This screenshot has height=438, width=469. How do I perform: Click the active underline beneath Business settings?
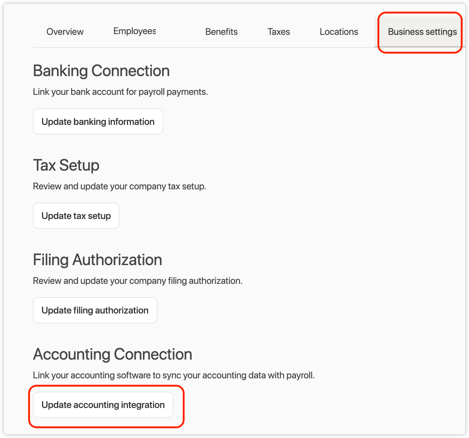(419, 47)
